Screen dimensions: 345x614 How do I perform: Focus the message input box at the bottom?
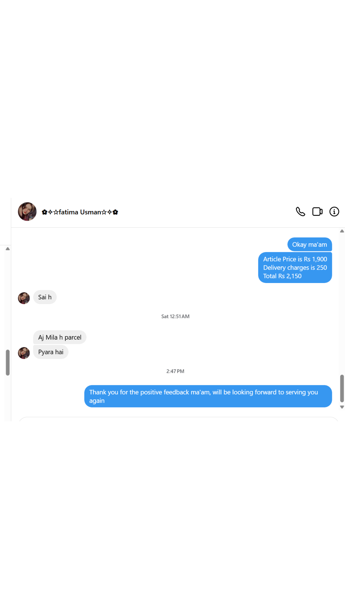[x=179, y=419]
